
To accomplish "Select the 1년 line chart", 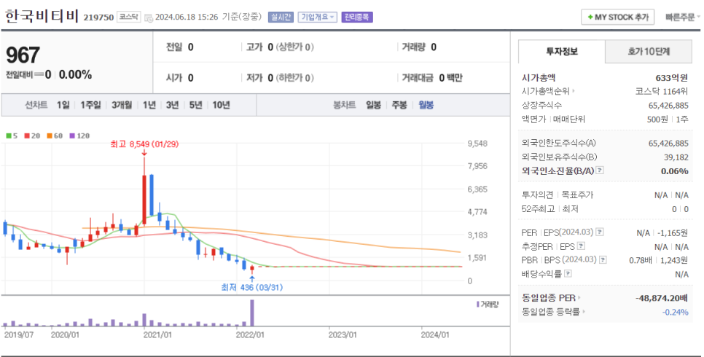I will tap(149, 105).
